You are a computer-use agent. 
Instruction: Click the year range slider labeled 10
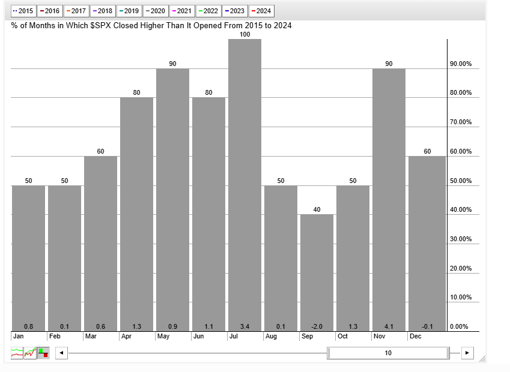tap(388, 353)
